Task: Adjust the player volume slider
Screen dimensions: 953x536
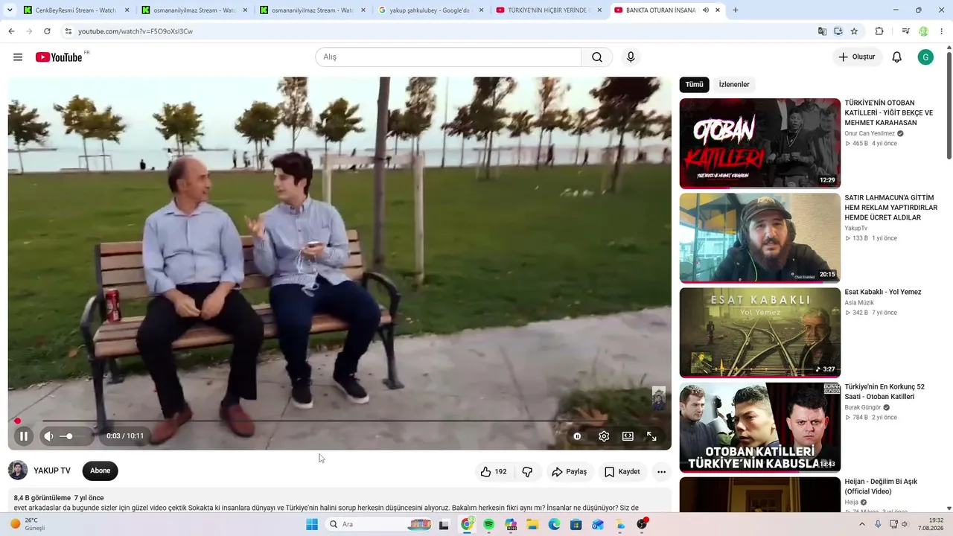Action: click(x=73, y=436)
